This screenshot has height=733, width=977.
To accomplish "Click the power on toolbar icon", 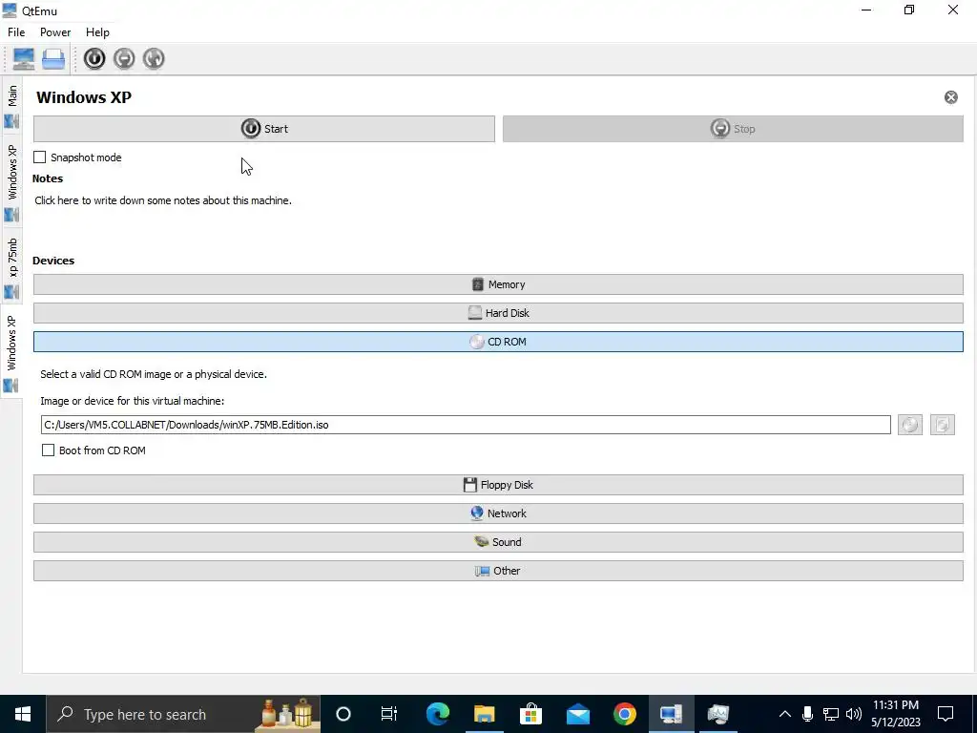I will (x=94, y=58).
